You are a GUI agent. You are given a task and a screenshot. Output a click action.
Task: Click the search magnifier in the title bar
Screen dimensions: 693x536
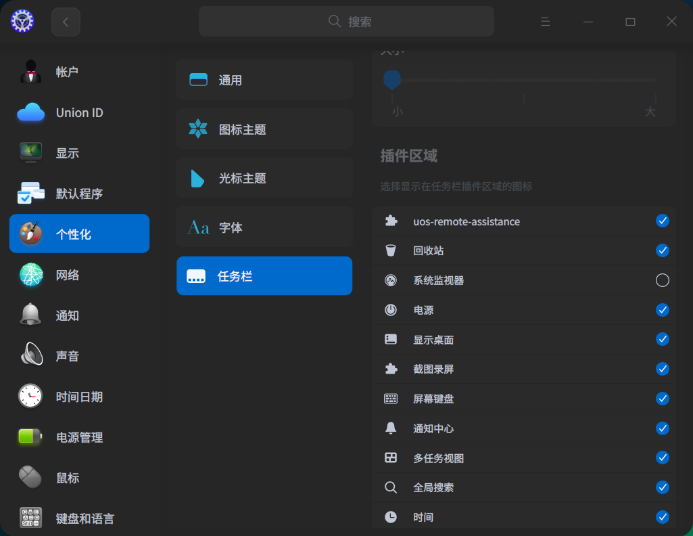334,21
